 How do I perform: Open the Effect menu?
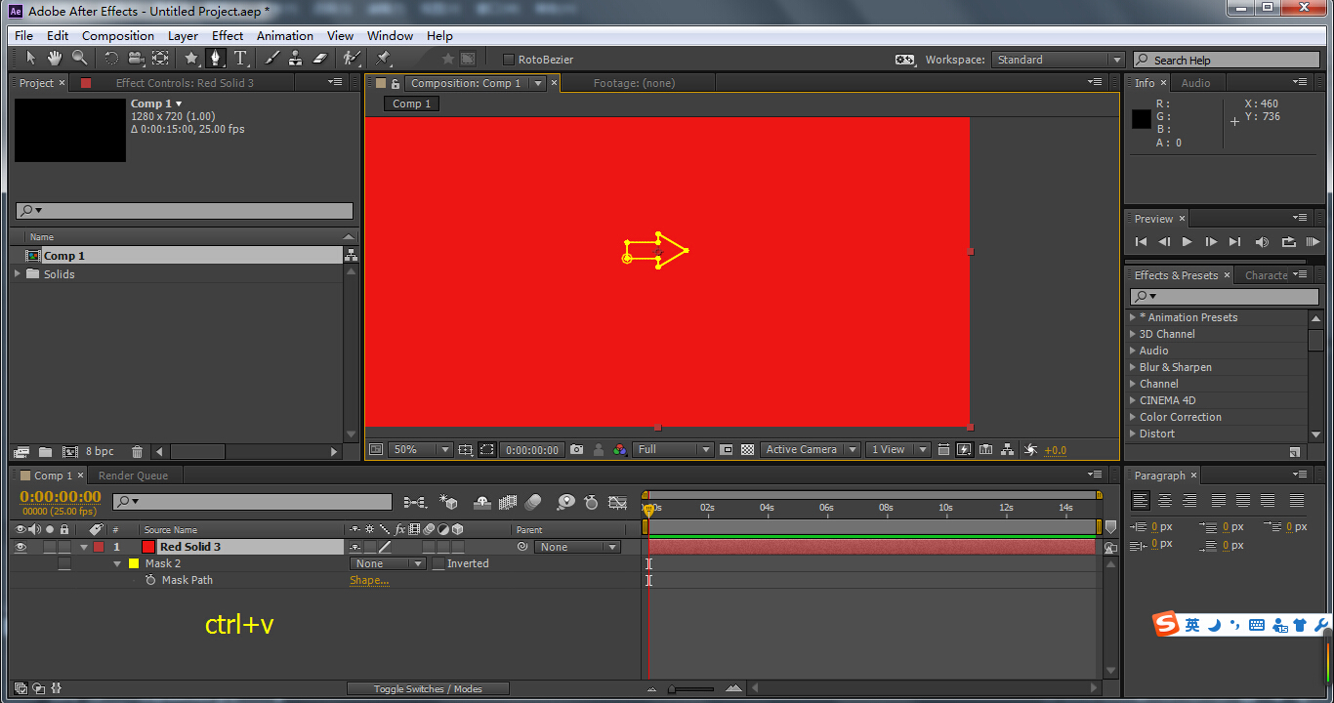(228, 36)
